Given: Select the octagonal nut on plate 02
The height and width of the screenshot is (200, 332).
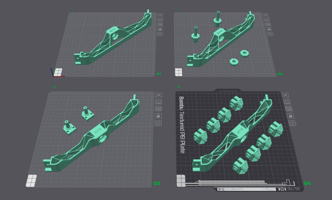Looking at the screenshot, I should [245, 53].
